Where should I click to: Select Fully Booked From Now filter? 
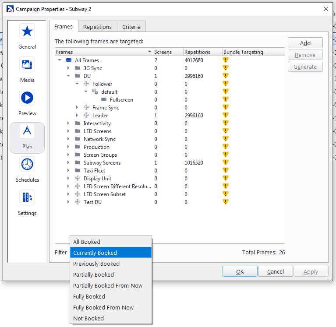(x=103, y=307)
